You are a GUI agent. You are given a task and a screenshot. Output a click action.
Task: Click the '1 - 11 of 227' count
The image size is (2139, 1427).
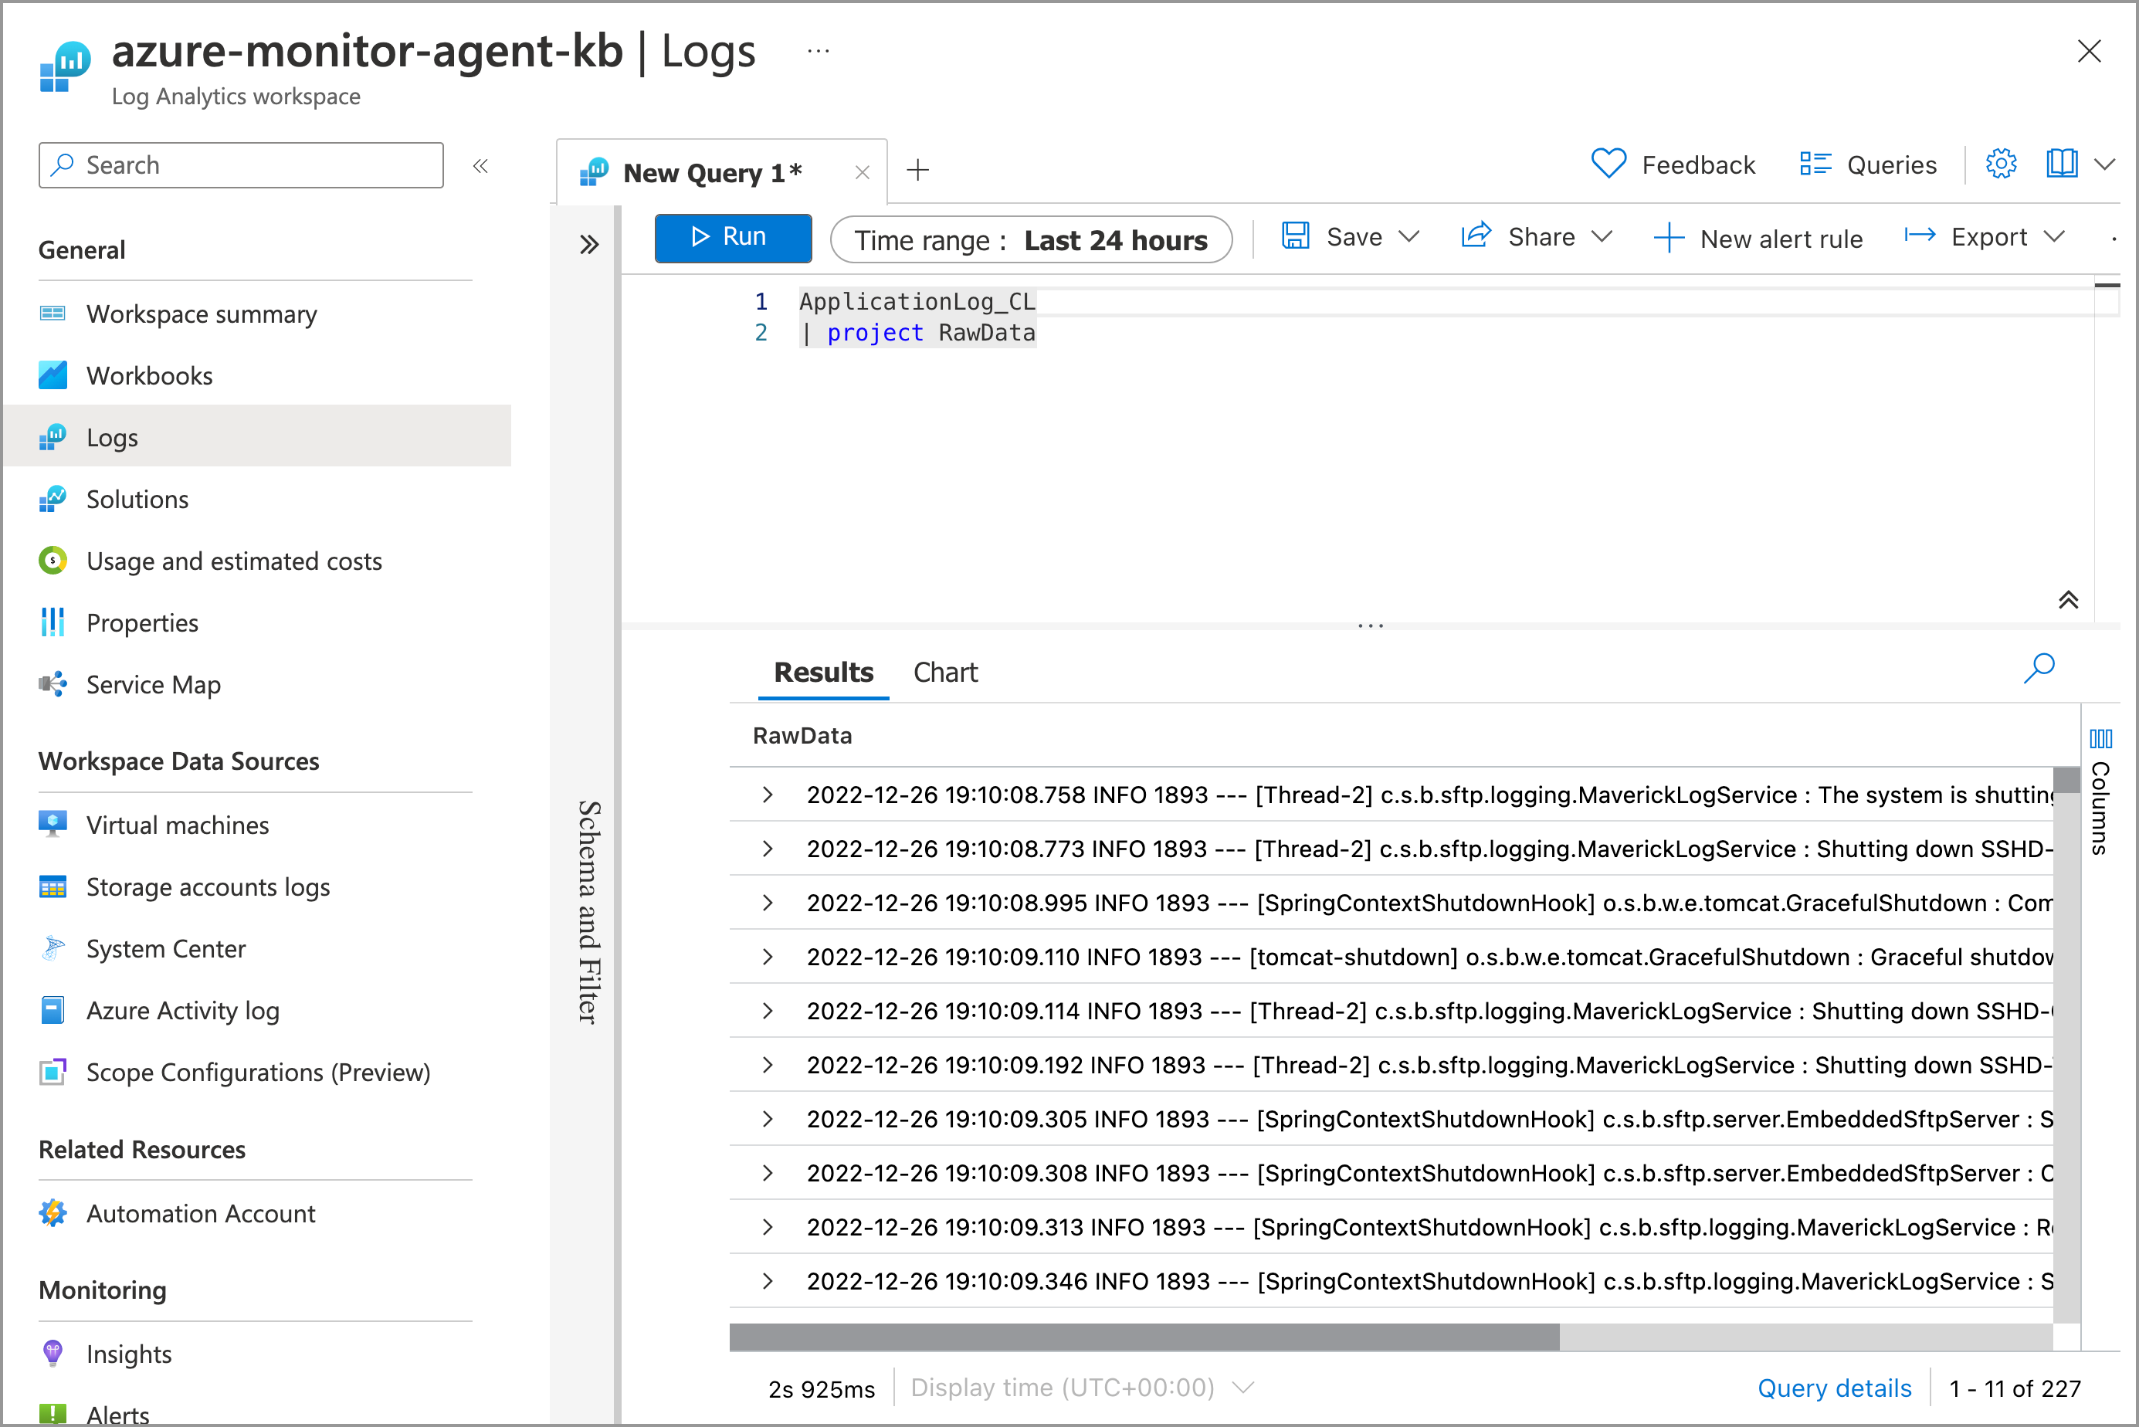click(x=2015, y=1388)
